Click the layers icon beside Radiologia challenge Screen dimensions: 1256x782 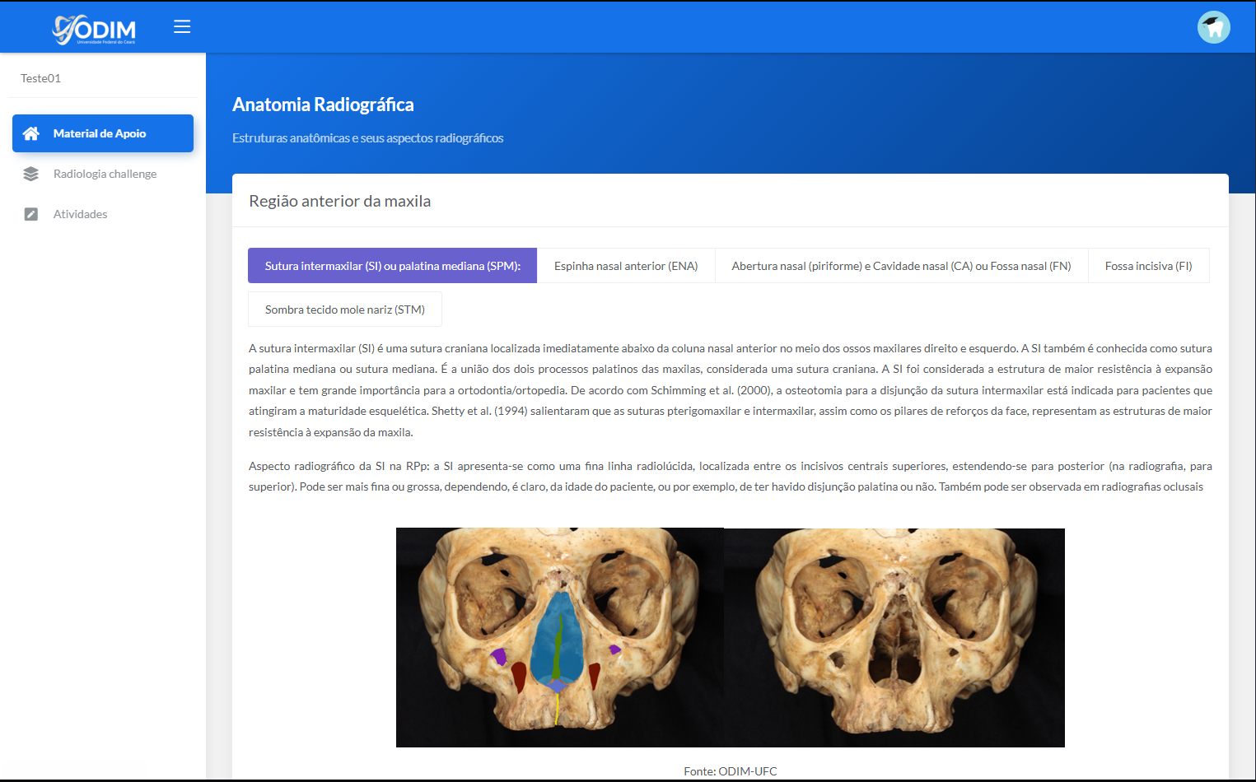[31, 174]
